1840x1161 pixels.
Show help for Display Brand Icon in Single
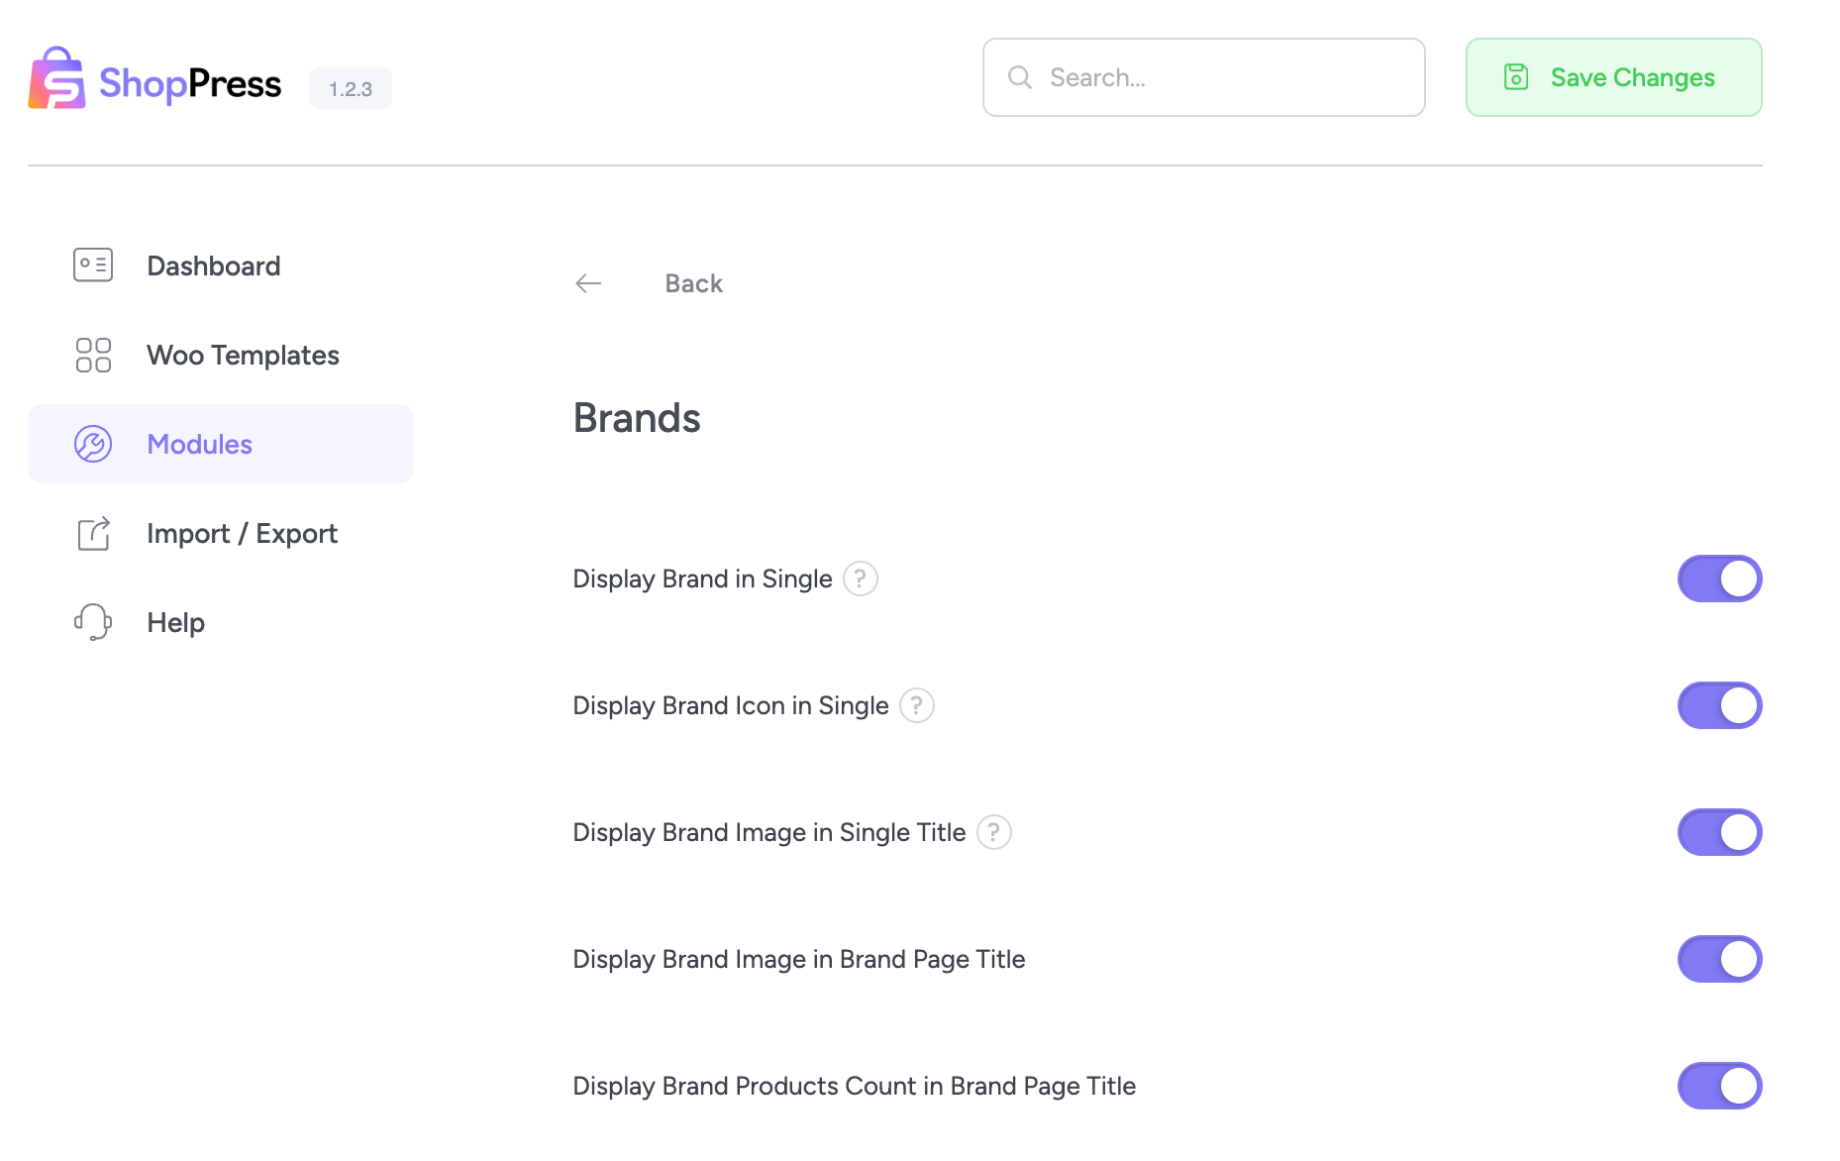(916, 705)
